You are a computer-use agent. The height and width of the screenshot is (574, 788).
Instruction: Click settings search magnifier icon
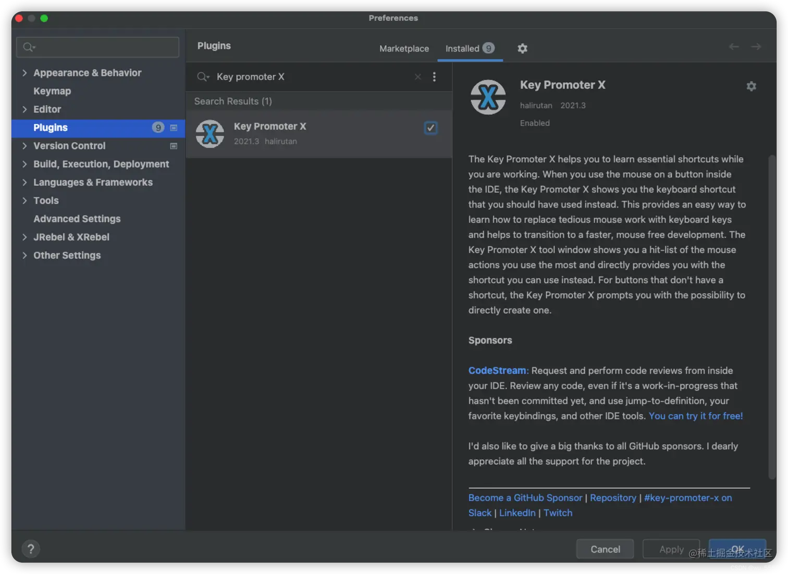point(29,47)
